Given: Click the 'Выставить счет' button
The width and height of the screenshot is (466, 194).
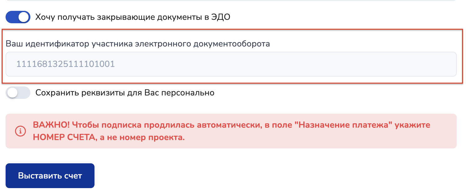Looking at the screenshot, I should pyautogui.click(x=50, y=176).
